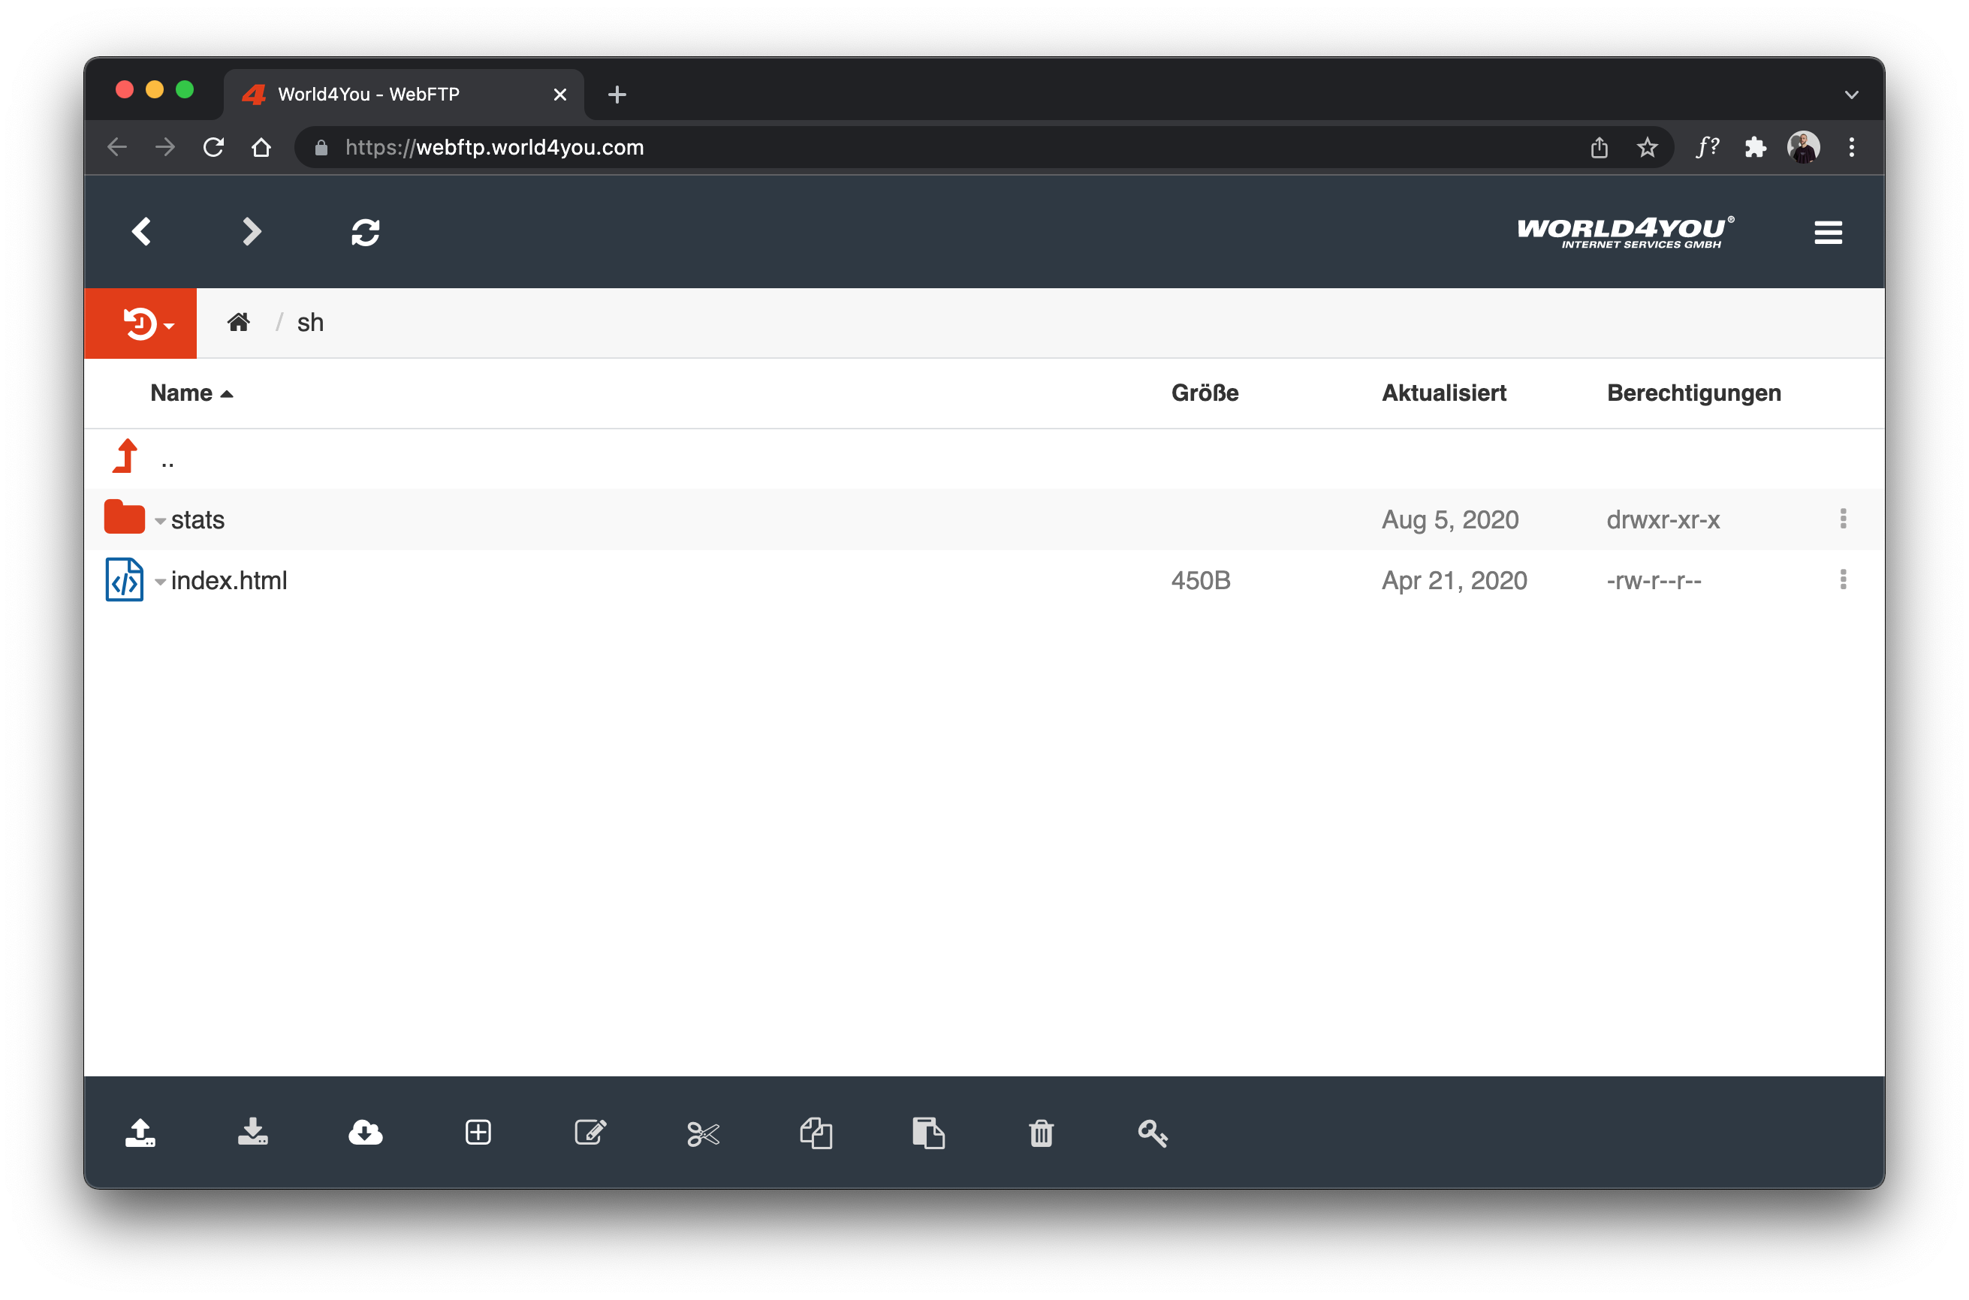Viewport: 1969px width, 1300px height.
Task: Click the browser address bar URL
Action: (494, 148)
